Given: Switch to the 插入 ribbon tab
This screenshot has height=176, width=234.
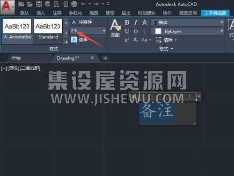Looking at the screenshot, I should click(x=41, y=13).
